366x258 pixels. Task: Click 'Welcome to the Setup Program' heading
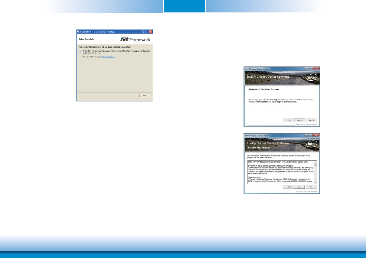pos(264,89)
